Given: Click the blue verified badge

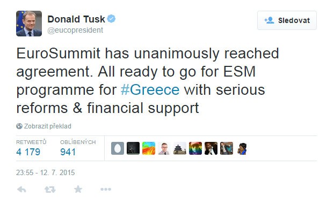Looking at the screenshot, I should click(x=111, y=19).
